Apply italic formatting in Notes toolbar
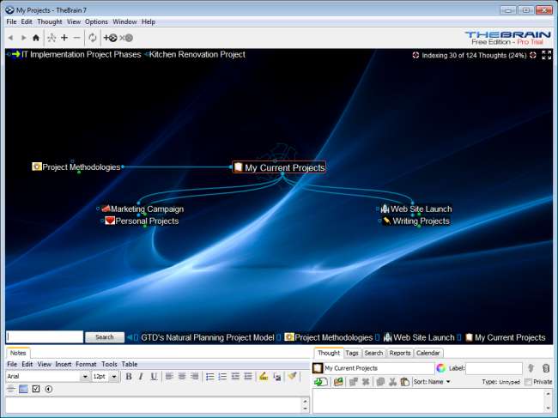558x418 pixels. [141, 376]
